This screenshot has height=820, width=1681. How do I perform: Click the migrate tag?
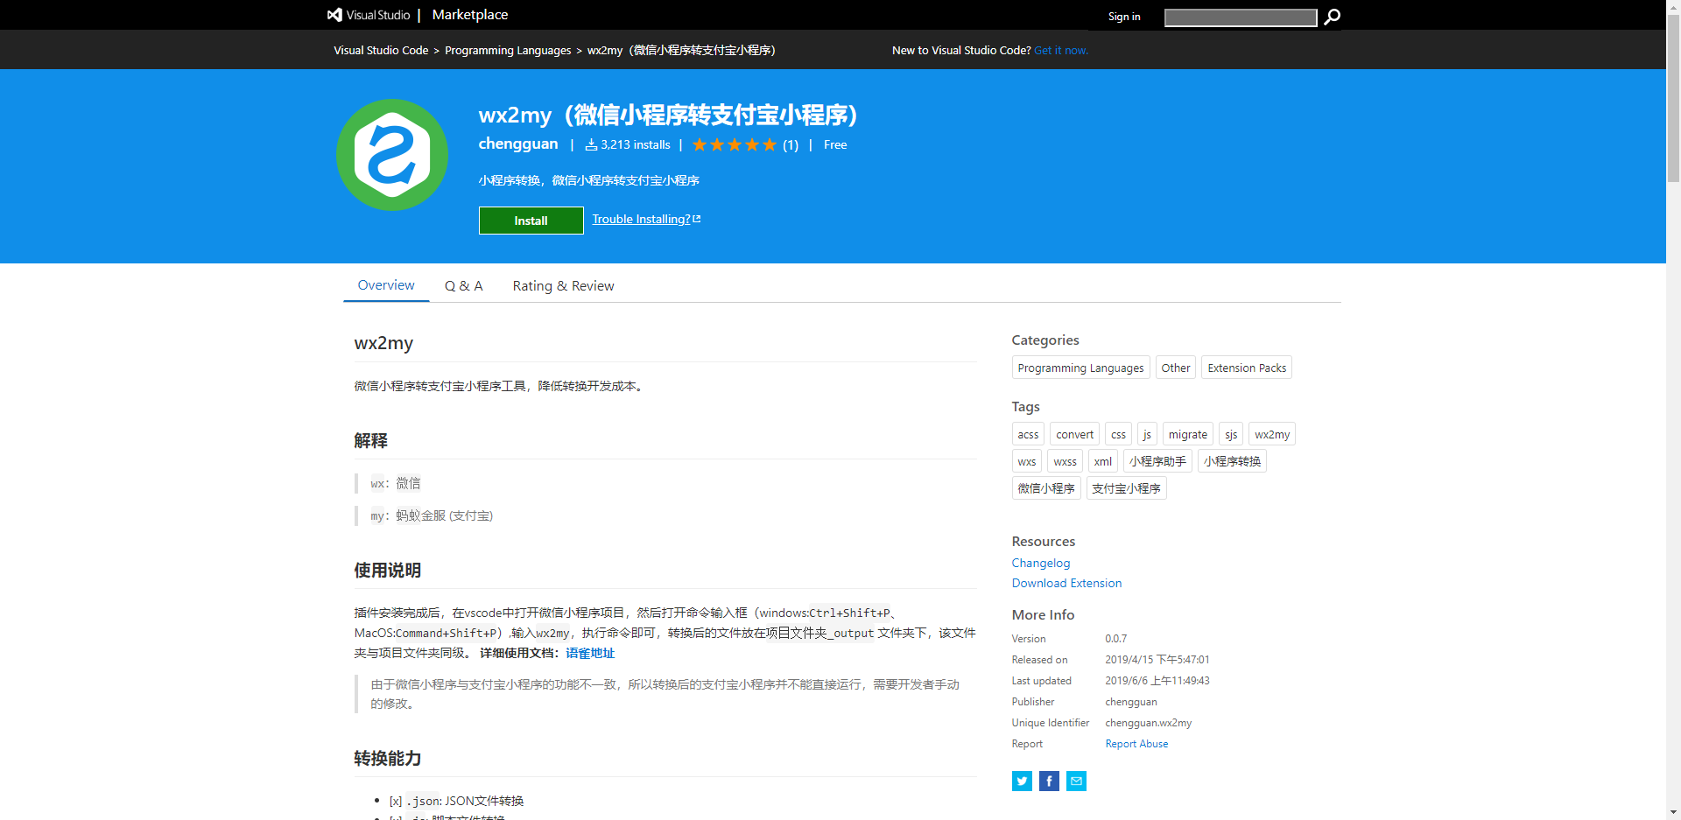pyautogui.click(x=1187, y=434)
